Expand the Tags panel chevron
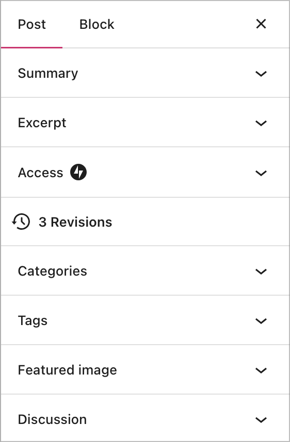290x442 pixels. [x=261, y=321]
